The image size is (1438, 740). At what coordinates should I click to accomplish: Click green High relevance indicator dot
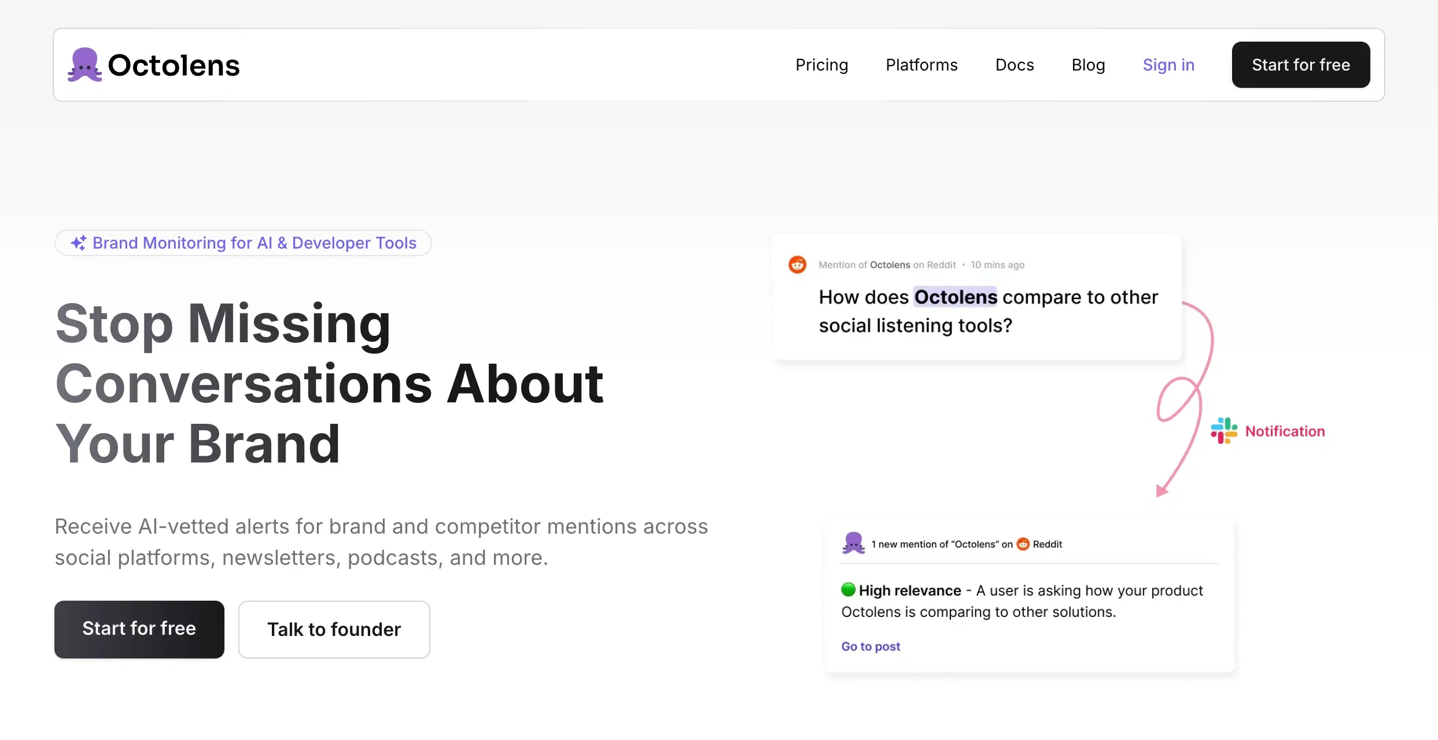[x=848, y=590]
